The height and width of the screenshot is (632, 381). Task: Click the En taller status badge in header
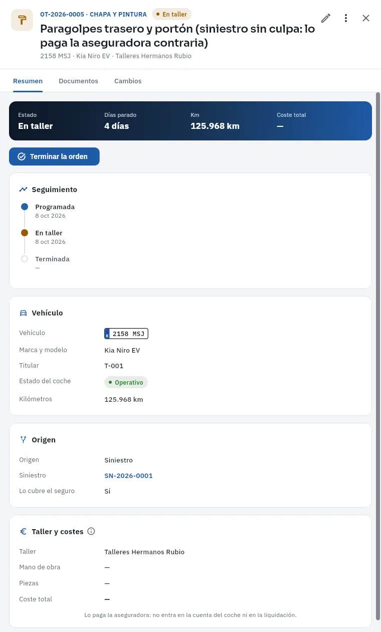(171, 14)
